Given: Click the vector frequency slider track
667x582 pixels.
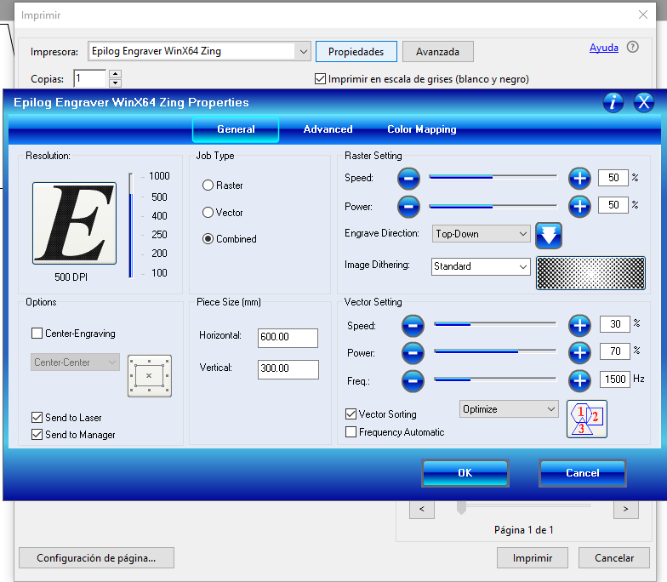Looking at the screenshot, I should [495, 379].
